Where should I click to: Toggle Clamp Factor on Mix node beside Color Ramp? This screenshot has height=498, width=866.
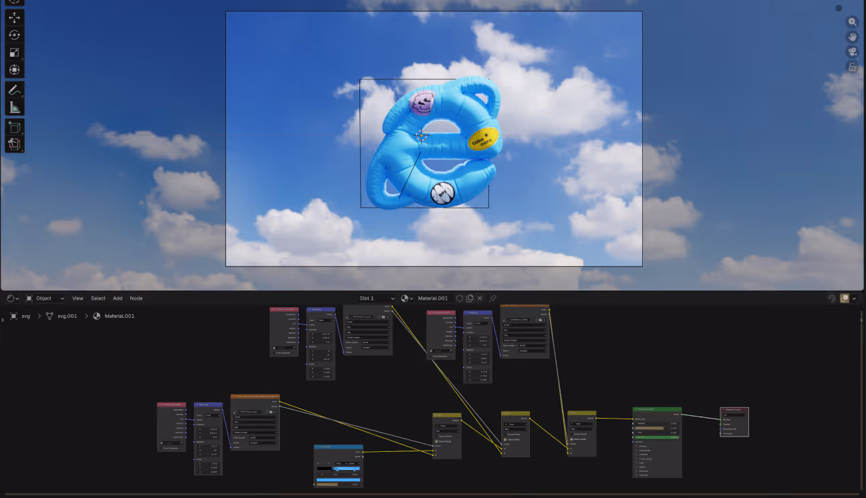437,441
